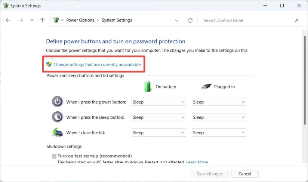Expand the address bar history dropdown
This screenshot has width=308, height=182.
coord(176,20)
